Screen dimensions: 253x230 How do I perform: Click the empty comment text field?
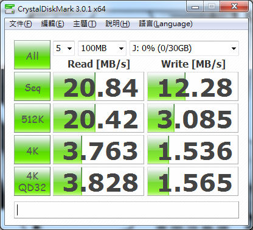126,210
